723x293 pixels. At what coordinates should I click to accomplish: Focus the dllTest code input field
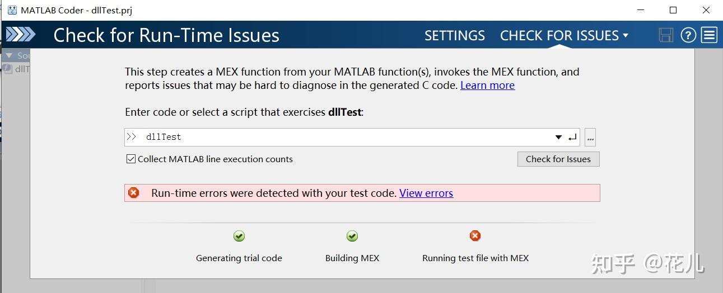(x=336, y=137)
